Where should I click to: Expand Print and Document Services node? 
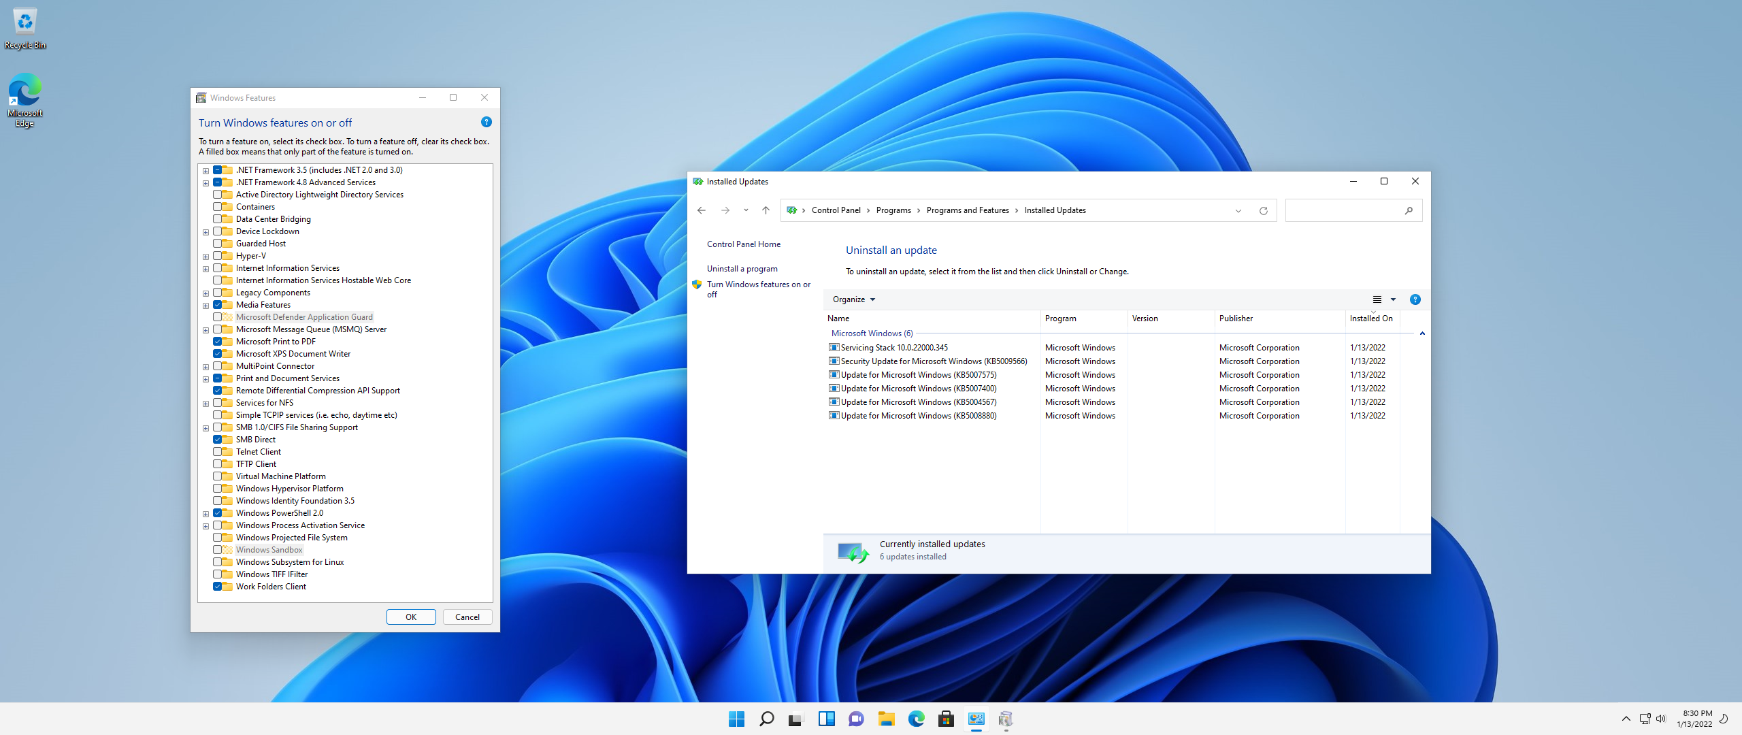tap(206, 379)
